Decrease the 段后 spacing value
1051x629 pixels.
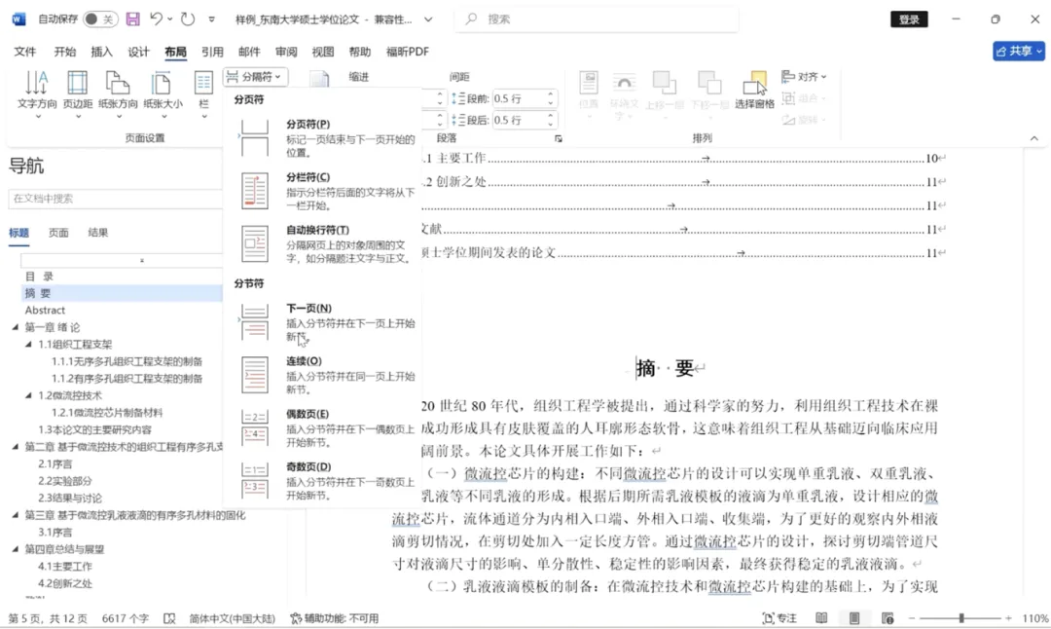click(550, 124)
